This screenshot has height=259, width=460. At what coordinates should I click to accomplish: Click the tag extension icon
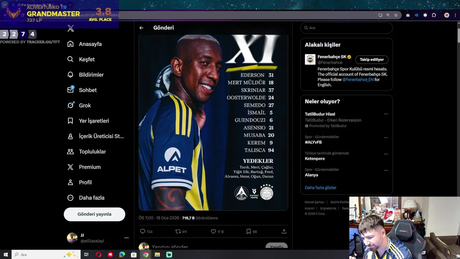tap(425, 15)
